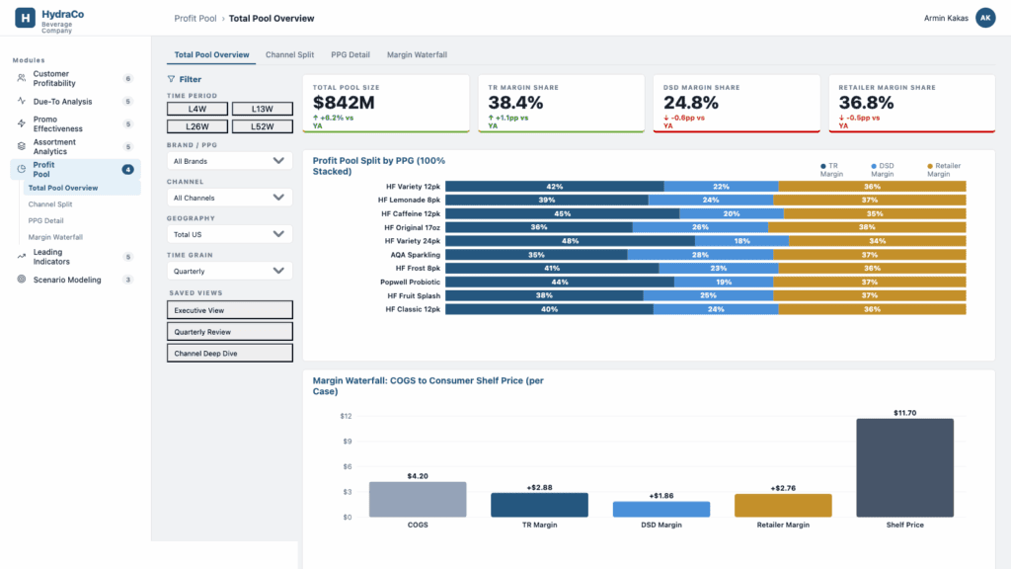Click HF Original 17oz 38% retailer segment
Image resolution: width=1011 pixels, height=569 pixels.
(x=867, y=227)
